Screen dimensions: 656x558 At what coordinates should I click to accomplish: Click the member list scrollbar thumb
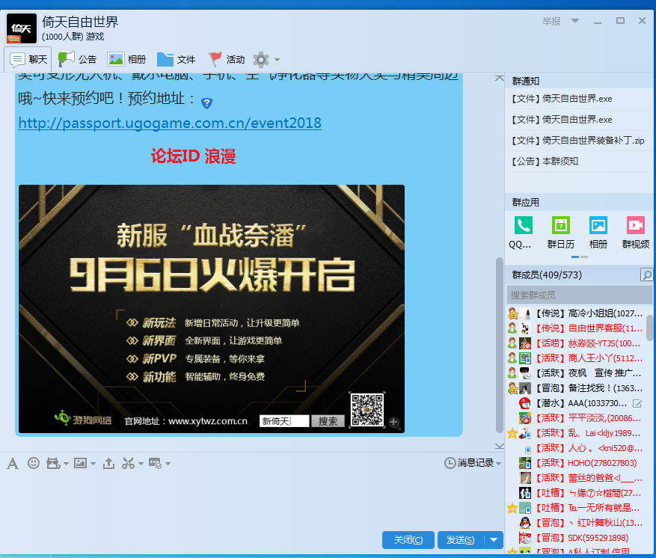[650, 328]
